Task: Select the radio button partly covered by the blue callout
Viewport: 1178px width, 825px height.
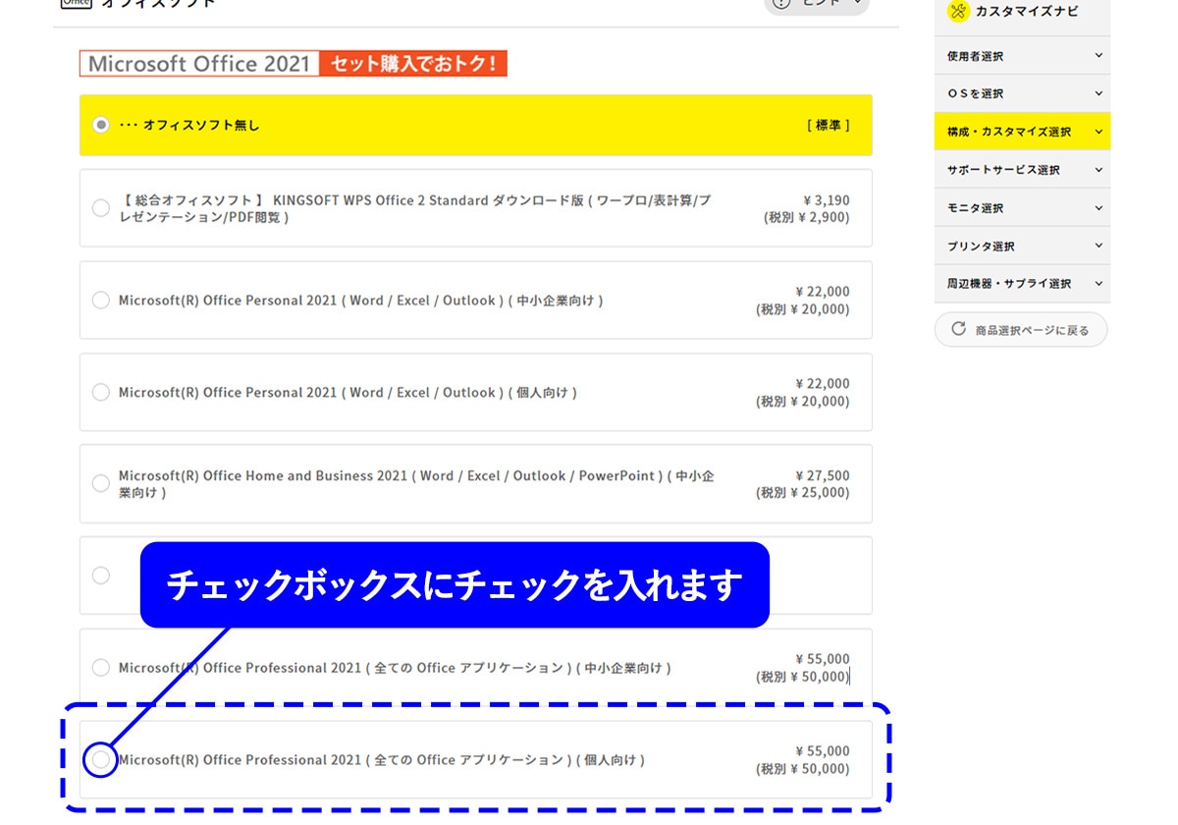Action: pos(100,576)
